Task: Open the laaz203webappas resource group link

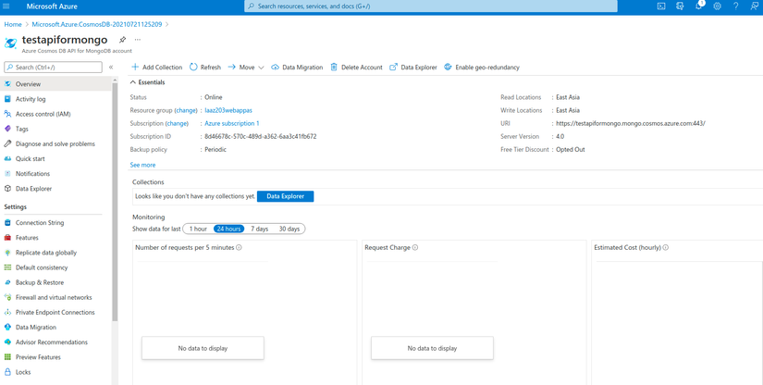Action: point(228,110)
